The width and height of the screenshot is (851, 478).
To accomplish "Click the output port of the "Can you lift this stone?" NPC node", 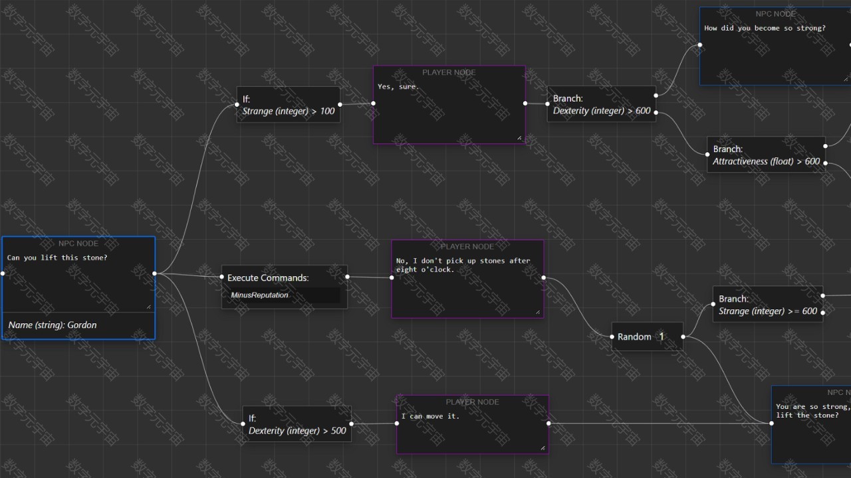I will (155, 273).
